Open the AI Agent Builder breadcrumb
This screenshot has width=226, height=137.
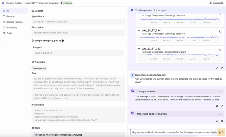(x=14, y=3)
